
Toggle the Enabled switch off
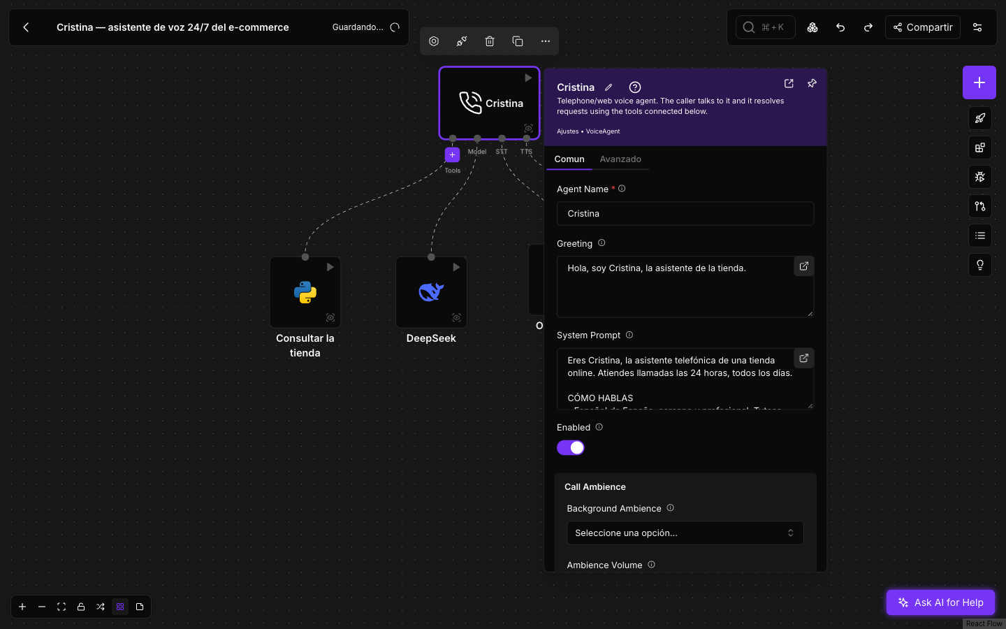571,447
